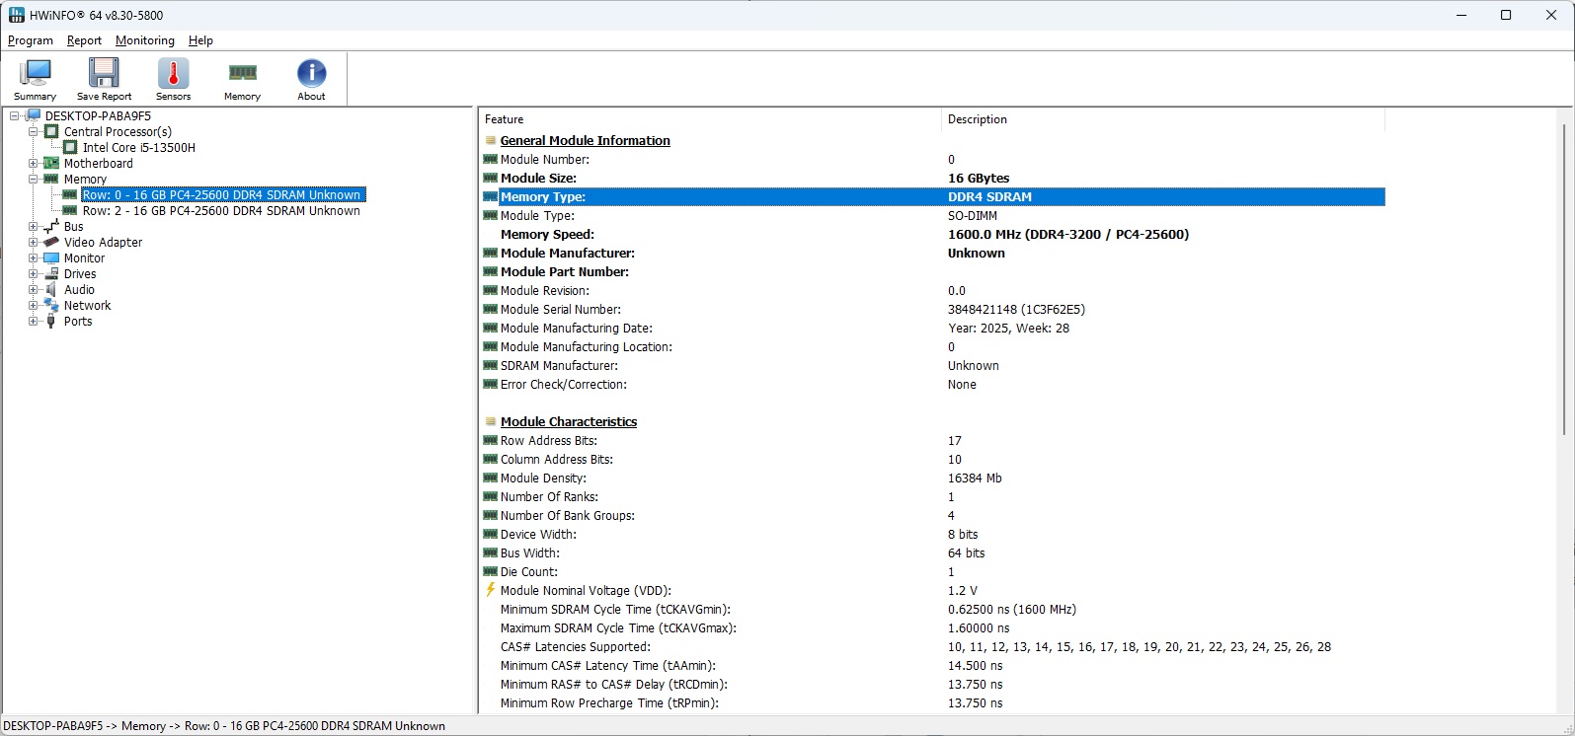1575x736 pixels.
Task: Select the highlighted Memory Type row
Action: click(933, 197)
